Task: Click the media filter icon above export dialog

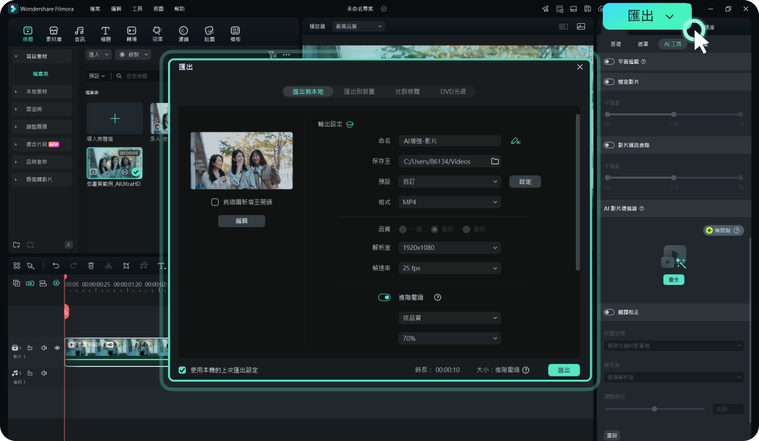Action: point(273,55)
